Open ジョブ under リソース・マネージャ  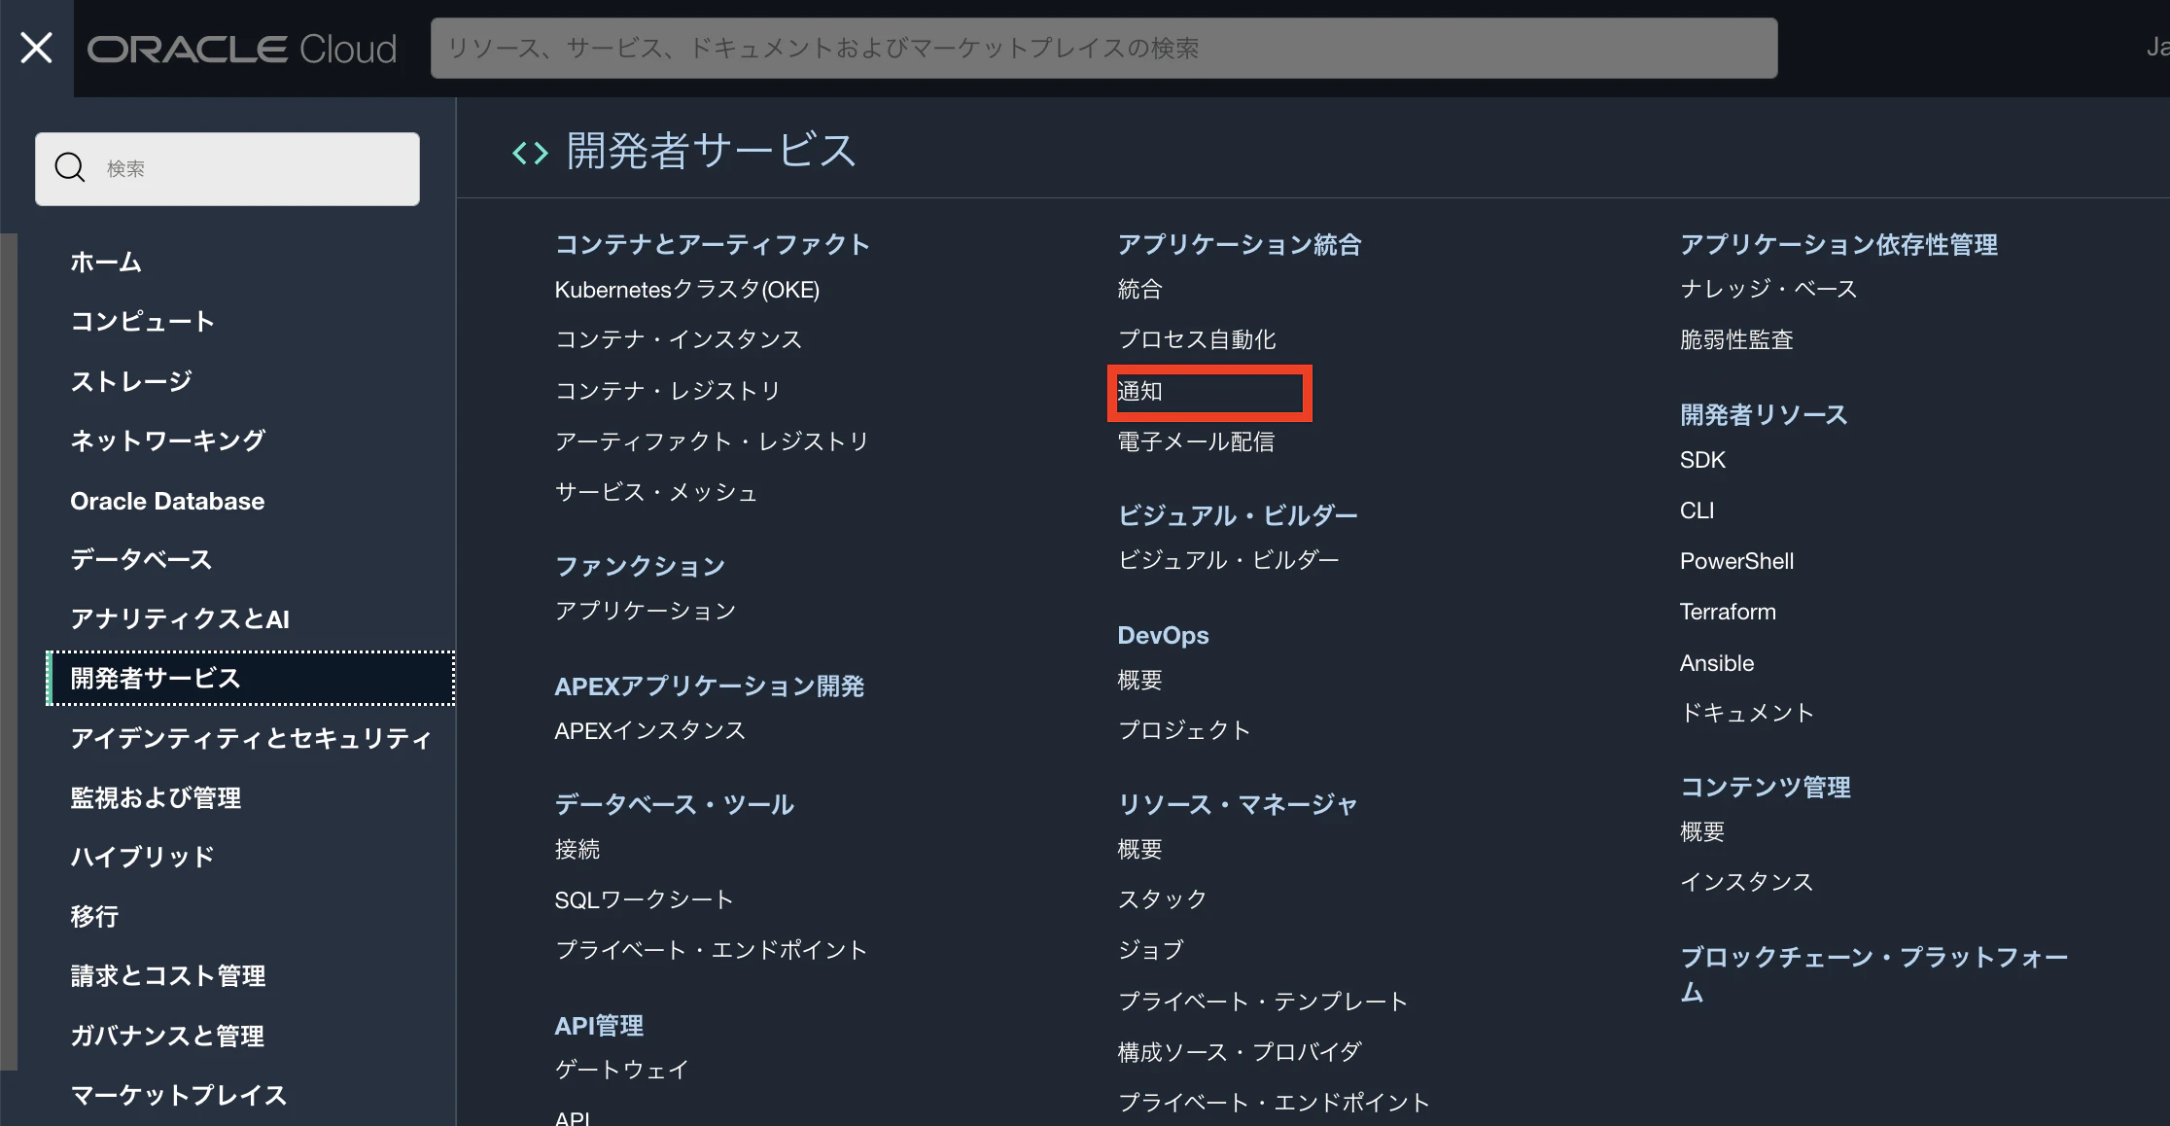pyautogui.click(x=1151, y=950)
